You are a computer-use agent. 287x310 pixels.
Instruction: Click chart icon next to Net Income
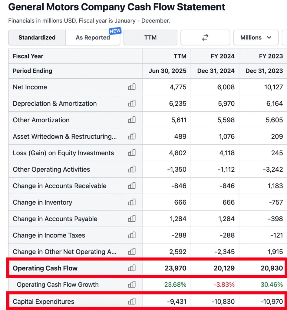pos(132,87)
